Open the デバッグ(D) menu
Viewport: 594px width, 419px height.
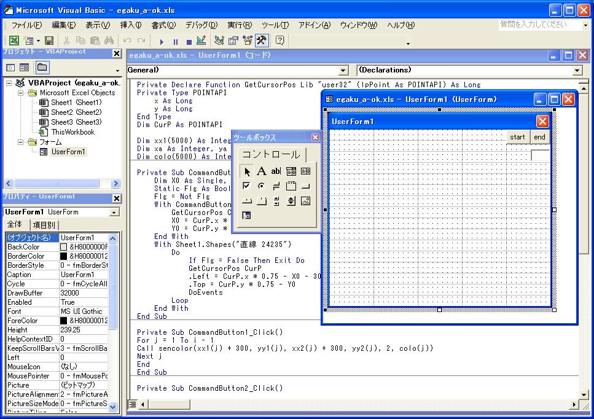[x=201, y=25]
